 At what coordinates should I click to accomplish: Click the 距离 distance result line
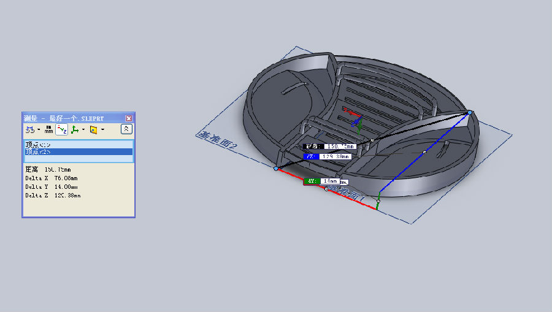(x=48, y=169)
